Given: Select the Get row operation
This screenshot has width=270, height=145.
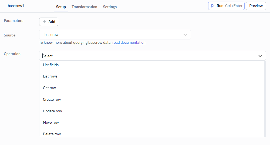Looking at the screenshot, I should click(x=49, y=88).
